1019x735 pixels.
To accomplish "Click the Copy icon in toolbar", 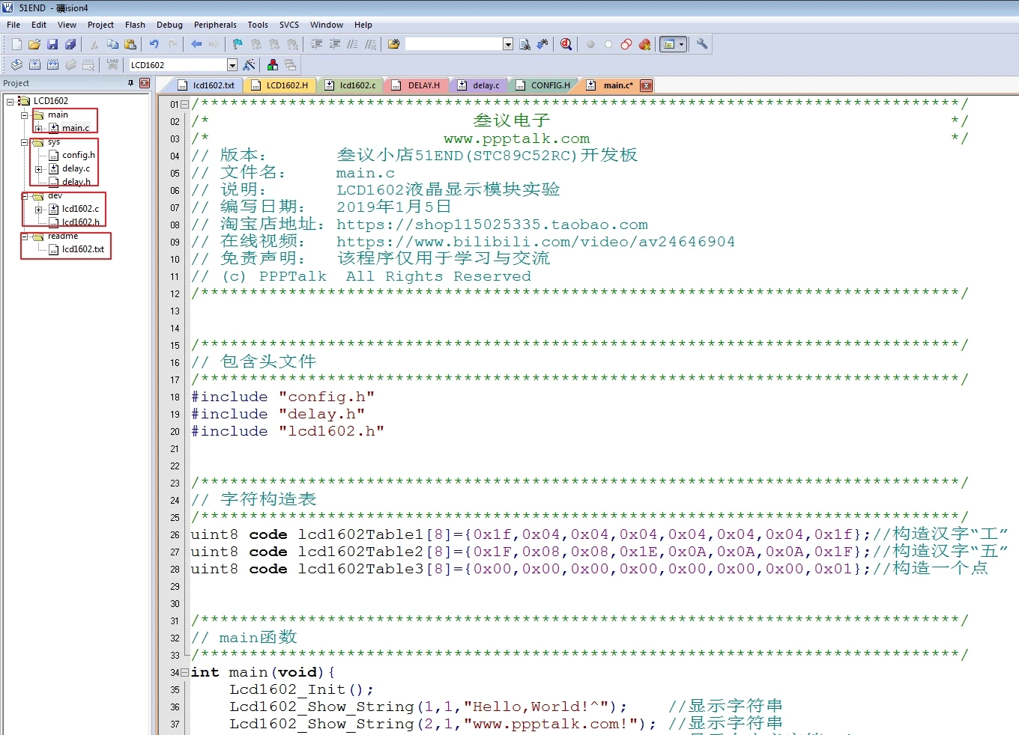I will [x=112, y=44].
